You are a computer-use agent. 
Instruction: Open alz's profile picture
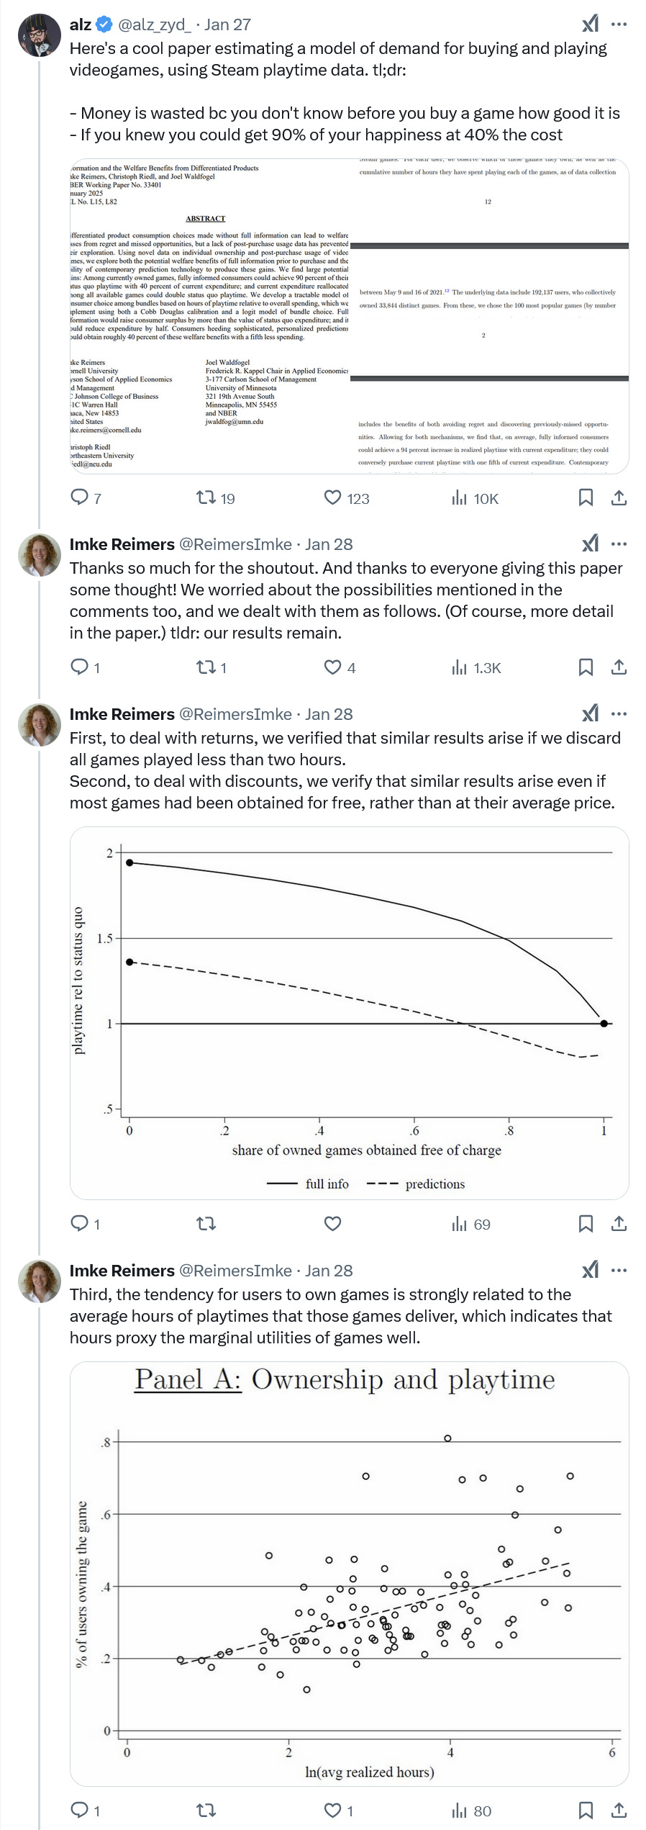click(x=39, y=35)
